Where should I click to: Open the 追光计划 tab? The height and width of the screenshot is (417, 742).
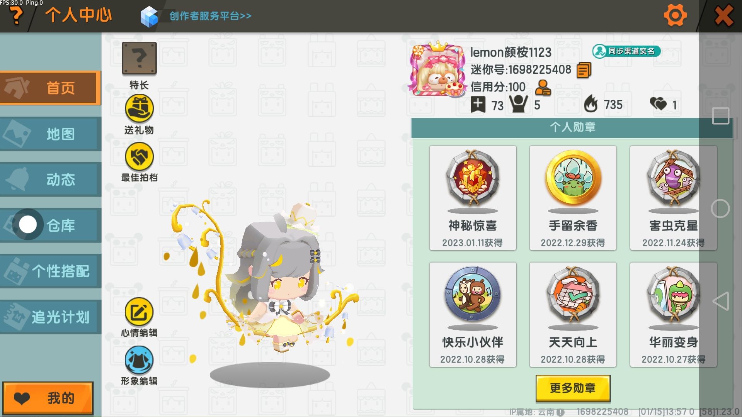coord(51,317)
